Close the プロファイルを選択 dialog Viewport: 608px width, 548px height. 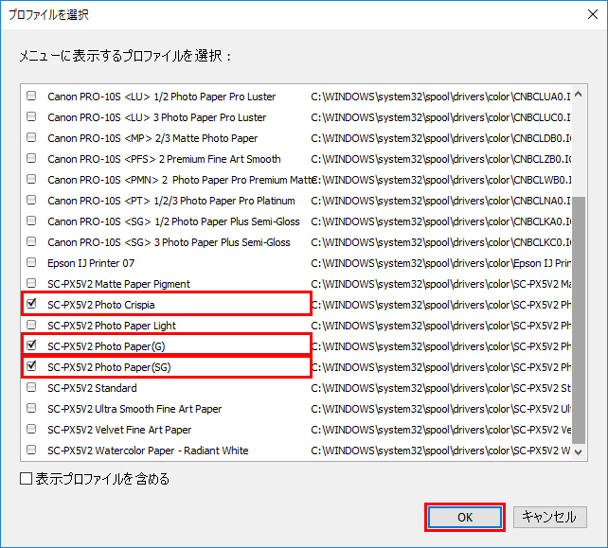593,14
